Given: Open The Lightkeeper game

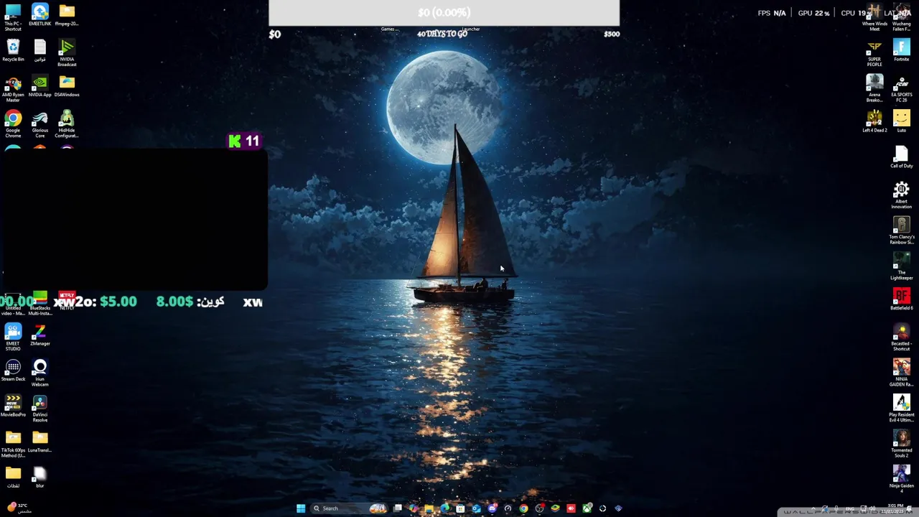Looking at the screenshot, I should 901,266.
